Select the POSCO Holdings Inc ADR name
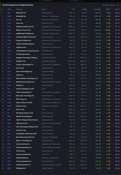 click(x=25, y=89)
